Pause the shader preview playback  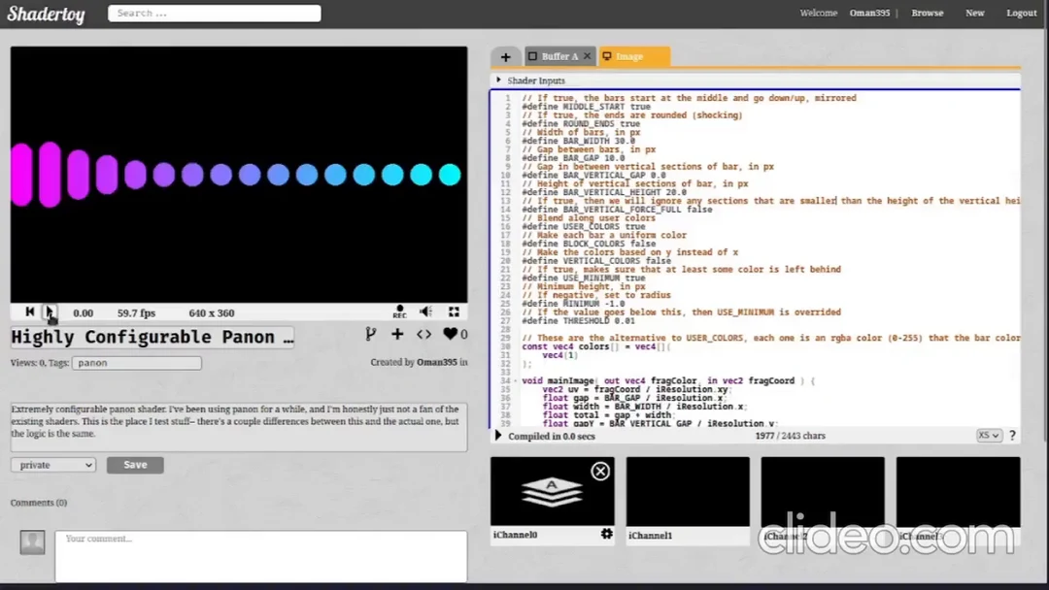(x=51, y=311)
